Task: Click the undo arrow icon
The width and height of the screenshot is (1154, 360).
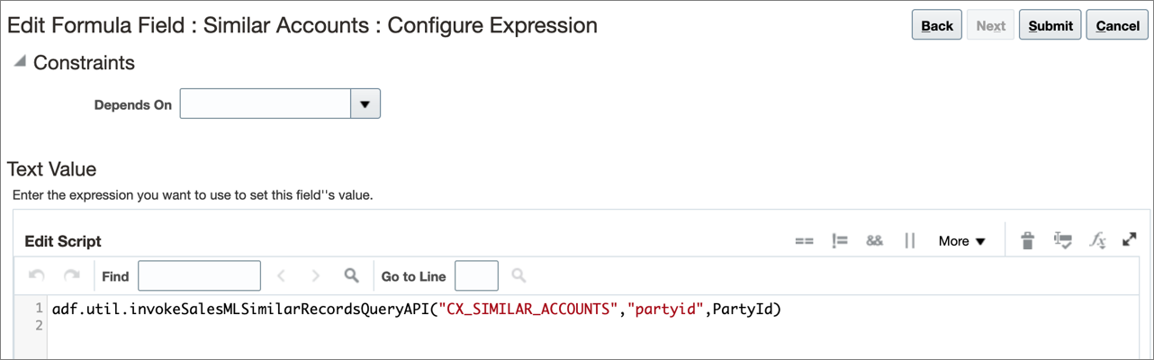Action: [x=37, y=275]
